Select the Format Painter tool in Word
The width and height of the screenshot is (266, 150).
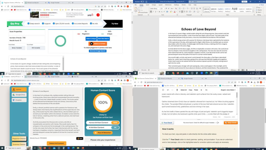[144, 13]
